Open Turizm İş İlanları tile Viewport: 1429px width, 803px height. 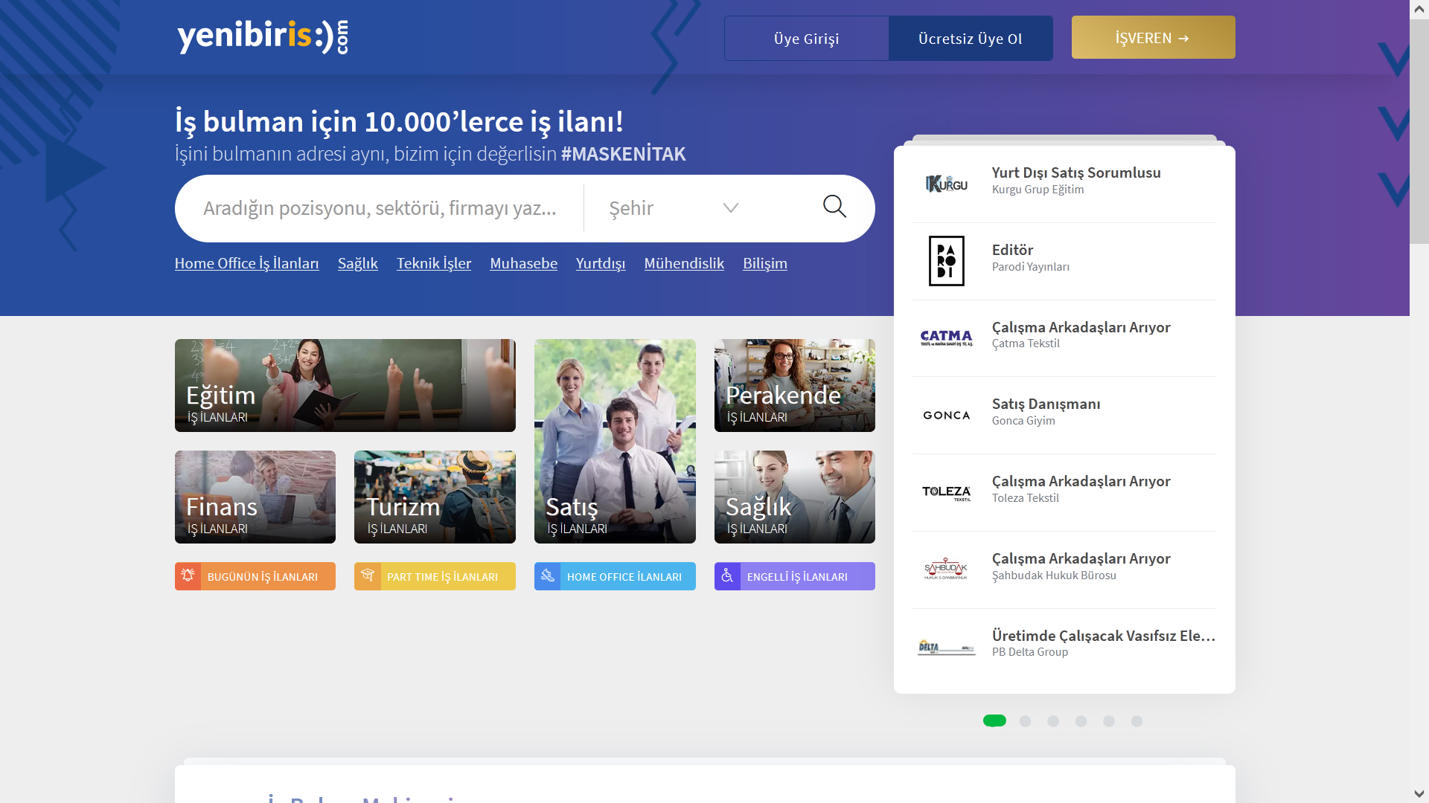(x=435, y=497)
